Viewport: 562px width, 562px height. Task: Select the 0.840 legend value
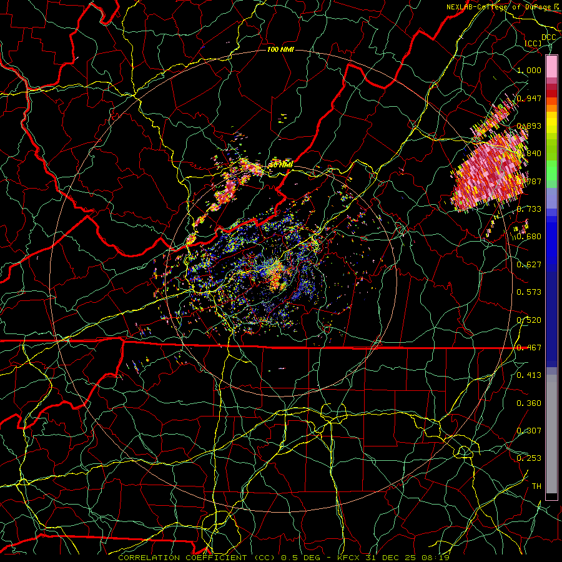[529, 154]
